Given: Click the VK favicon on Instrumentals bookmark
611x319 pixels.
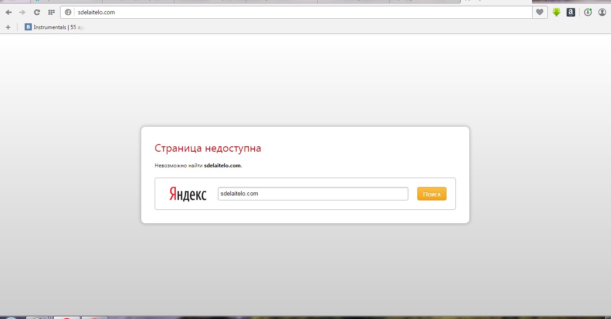Looking at the screenshot, I should (x=28, y=27).
